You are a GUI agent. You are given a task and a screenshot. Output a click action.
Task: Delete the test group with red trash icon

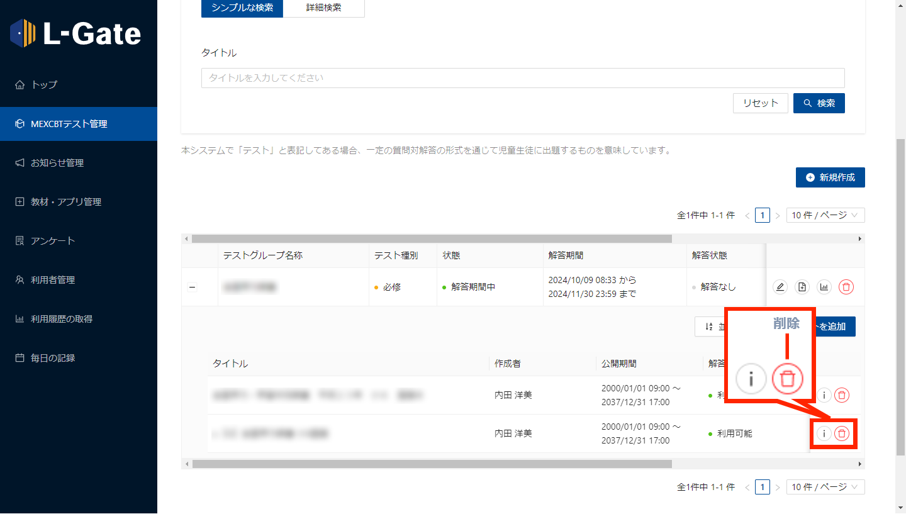point(846,288)
